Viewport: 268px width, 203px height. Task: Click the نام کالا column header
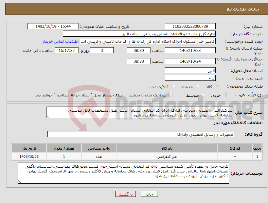click(x=167, y=148)
